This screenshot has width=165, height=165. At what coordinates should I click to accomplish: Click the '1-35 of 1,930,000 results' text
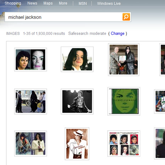coord(44,33)
